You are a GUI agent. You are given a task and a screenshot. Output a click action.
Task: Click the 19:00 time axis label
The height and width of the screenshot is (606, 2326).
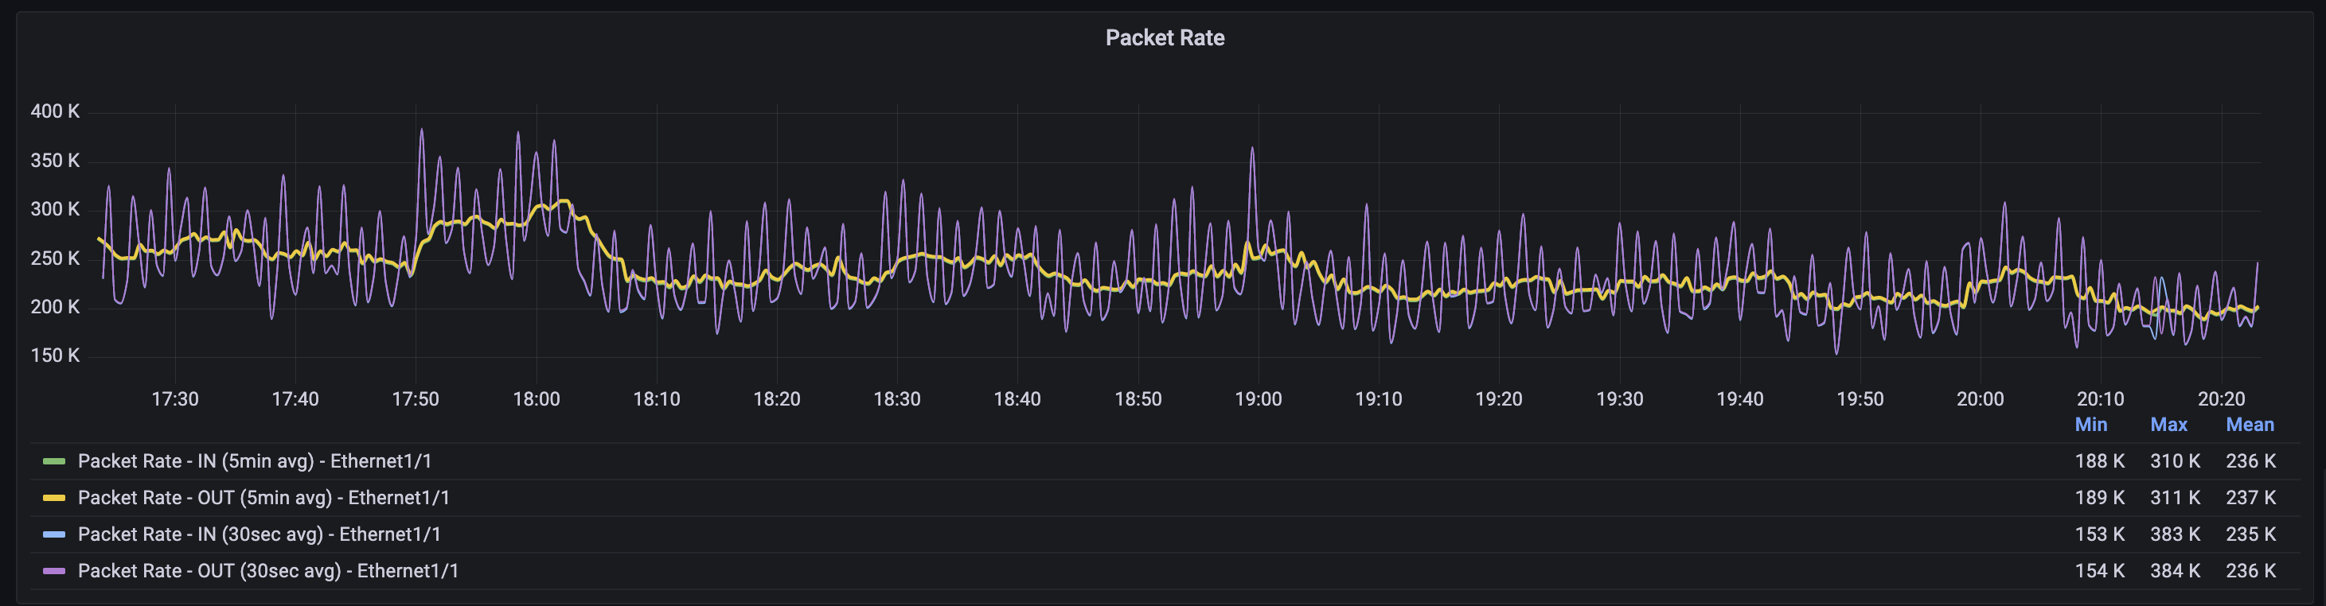[1258, 399]
